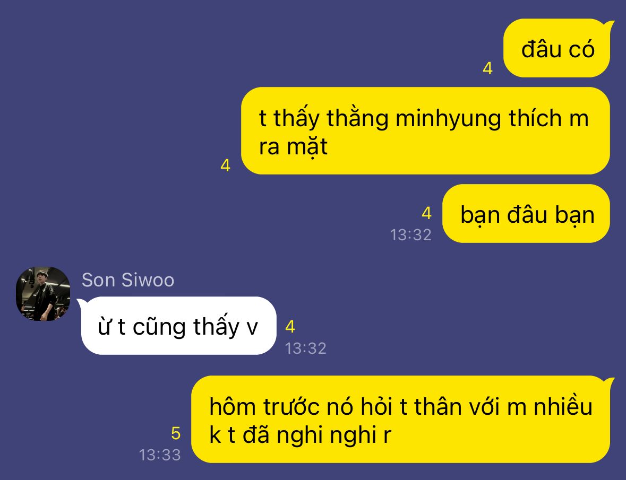Tap the unread count 5 indicator

coord(176,433)
